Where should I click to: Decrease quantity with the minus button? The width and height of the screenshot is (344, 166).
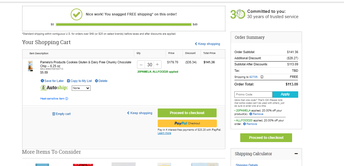coord(141,65)
